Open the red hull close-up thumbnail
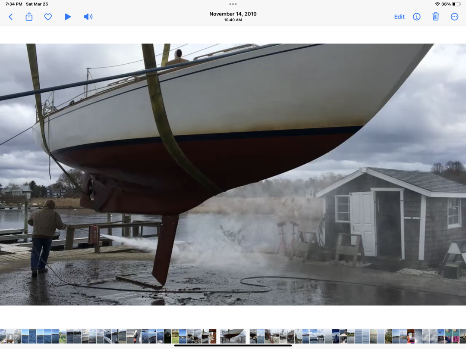This screenshot has height=349, width=466. pos(212,336)
